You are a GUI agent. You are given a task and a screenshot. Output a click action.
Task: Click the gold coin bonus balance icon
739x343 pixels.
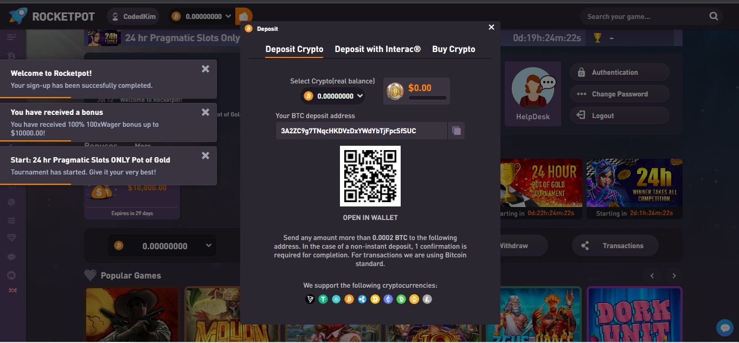(x=395, y=92)
